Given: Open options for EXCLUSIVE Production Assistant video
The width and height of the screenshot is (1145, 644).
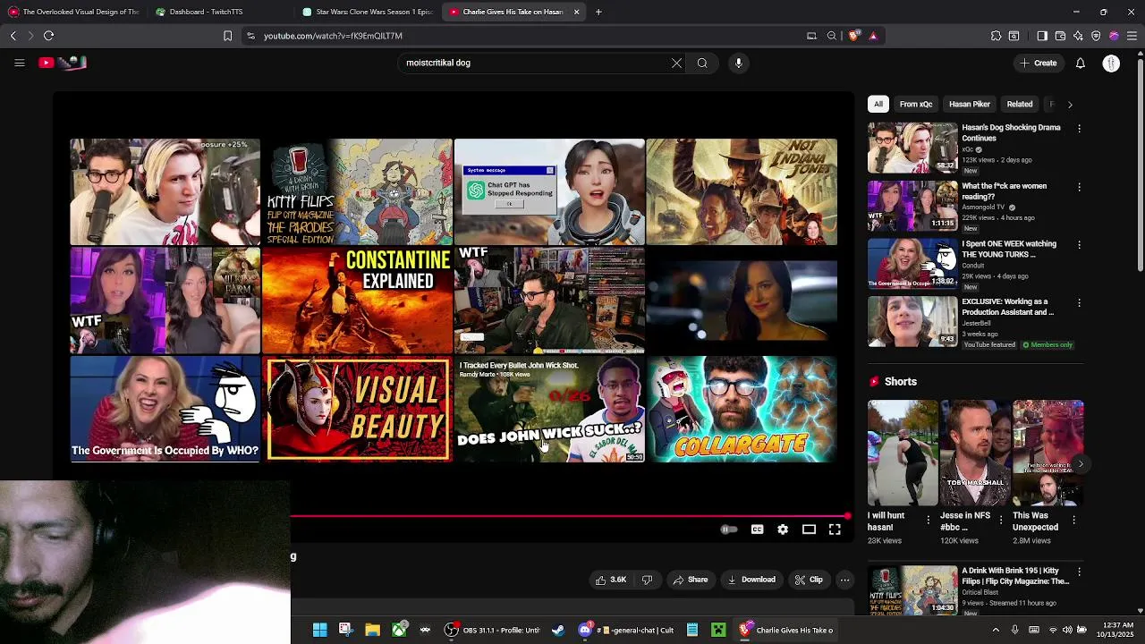Looking at the screenshot, I should click(x=1079, y=302).
